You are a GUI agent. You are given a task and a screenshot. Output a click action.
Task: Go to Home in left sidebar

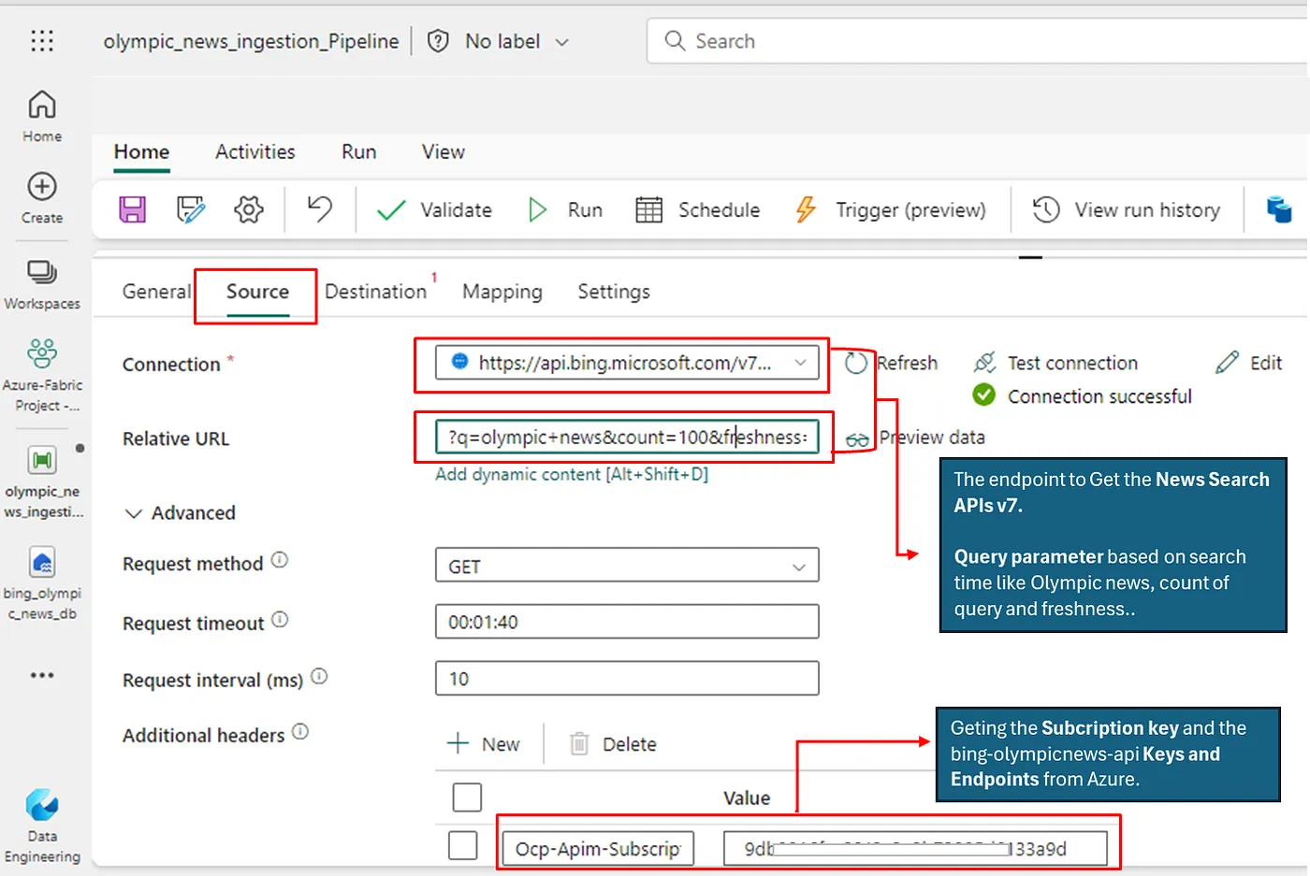[42, 116]
